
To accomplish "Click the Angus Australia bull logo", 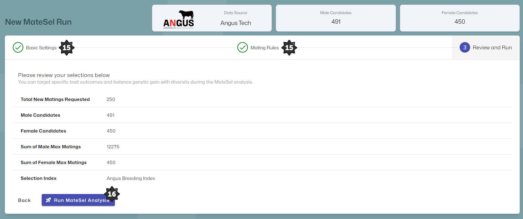I will (x=179, y=19).
